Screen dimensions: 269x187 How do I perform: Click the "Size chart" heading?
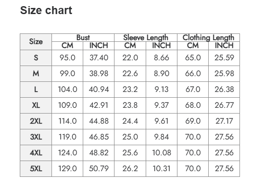pos(46,11)
